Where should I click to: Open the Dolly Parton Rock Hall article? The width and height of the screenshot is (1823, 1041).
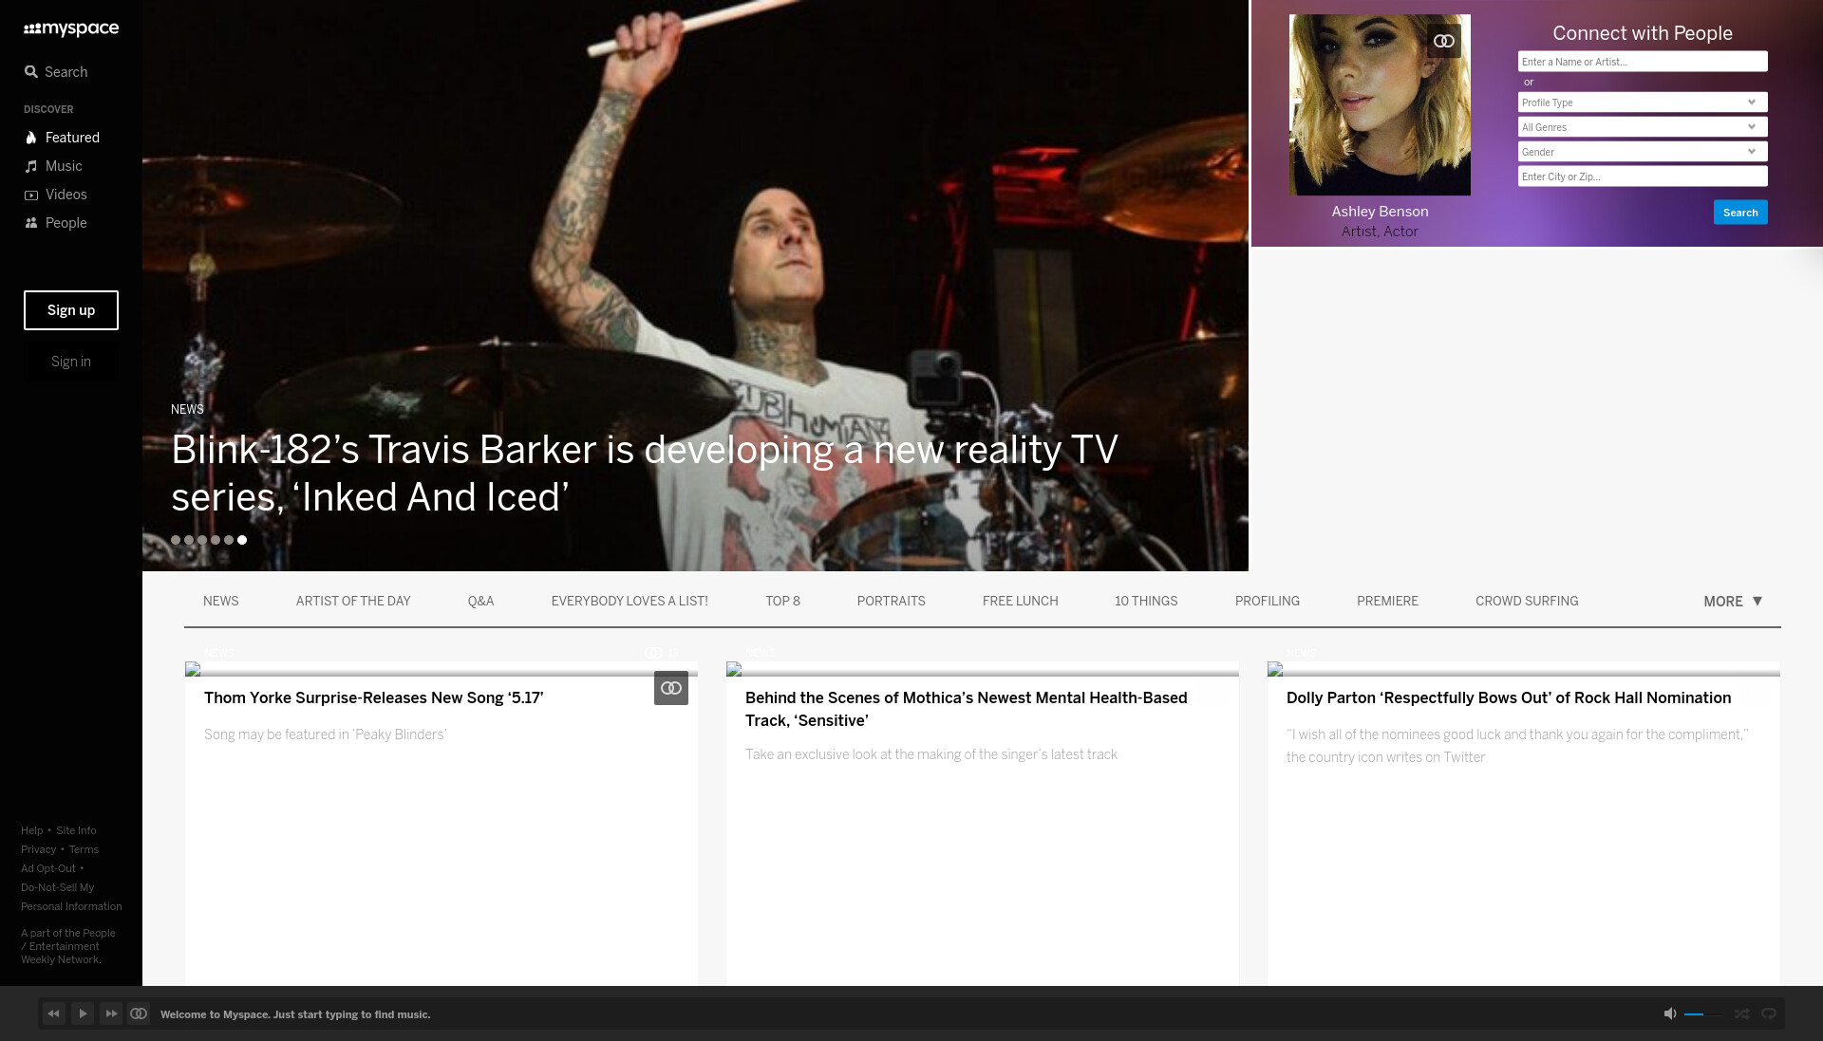1509,697
